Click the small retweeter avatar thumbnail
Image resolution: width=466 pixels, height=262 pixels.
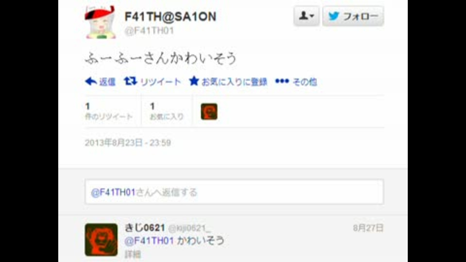point(209,112)
